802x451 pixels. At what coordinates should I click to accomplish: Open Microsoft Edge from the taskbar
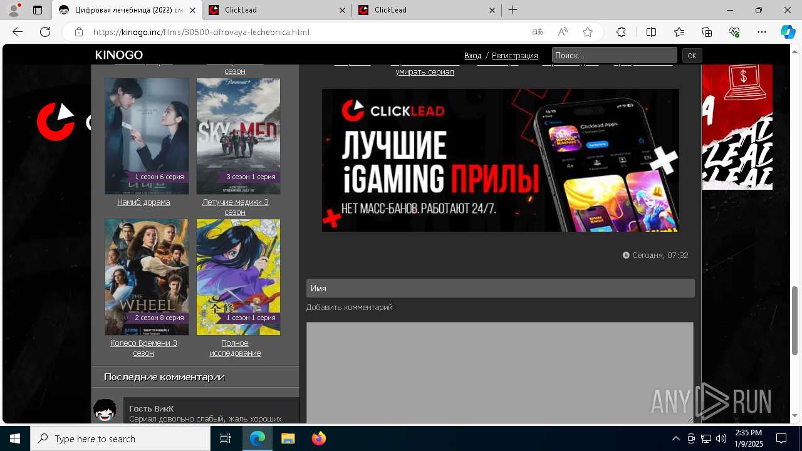click(x=258, y=438)
